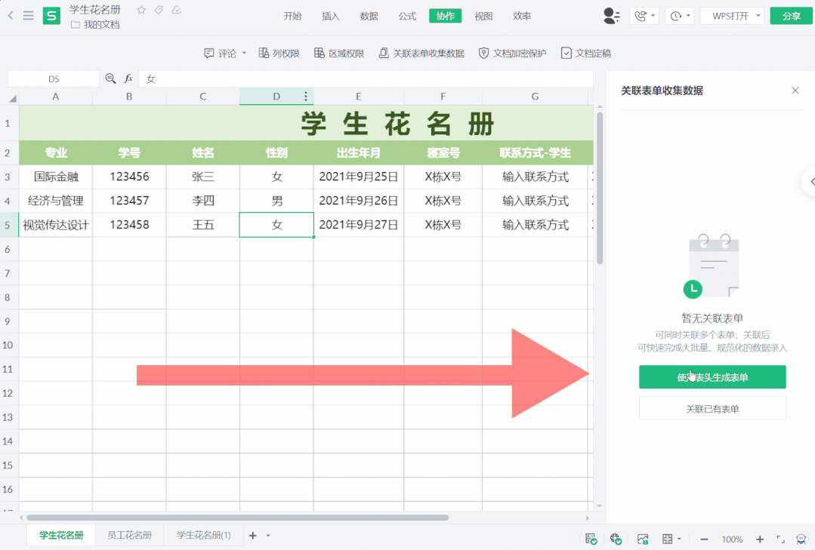This screenshot has width=815, height=550.
Task: Expand the WPS打开 dropdown arrow
Action: click(758, 16)
